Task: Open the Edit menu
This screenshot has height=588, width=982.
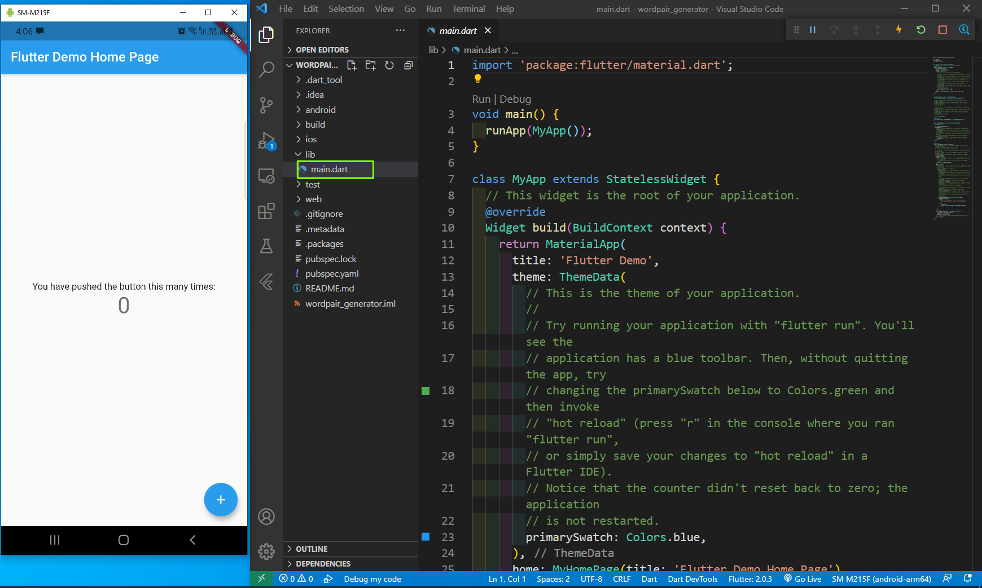Action: click(x=310, y=9)
